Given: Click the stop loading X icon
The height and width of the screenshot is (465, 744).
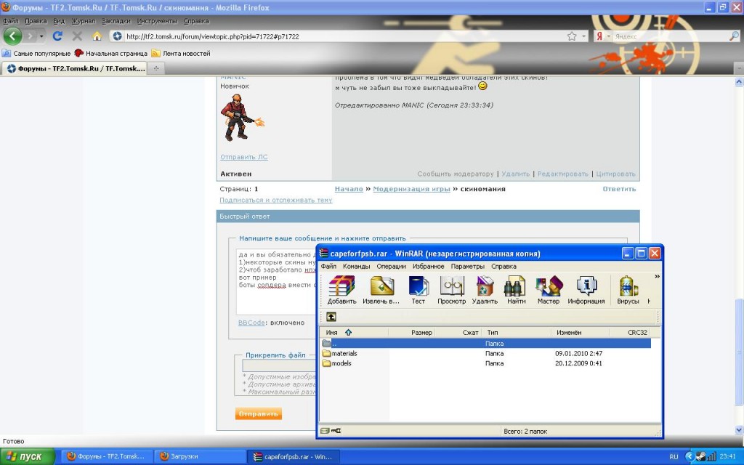Looking at the screenshot, I should (x=77, y=36).
